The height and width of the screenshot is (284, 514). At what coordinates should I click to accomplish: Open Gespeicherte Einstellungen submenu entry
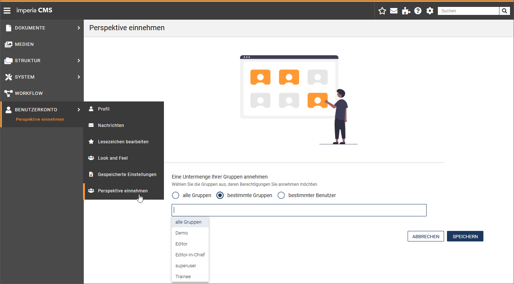[124, 175]
